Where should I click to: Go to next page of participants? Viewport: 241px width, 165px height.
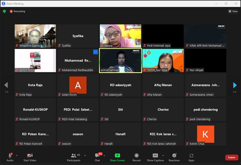(235, 85)
